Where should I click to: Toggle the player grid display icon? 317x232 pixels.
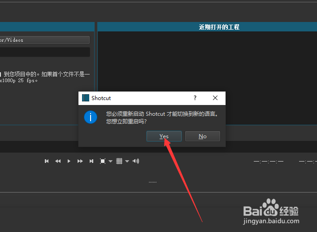click(x=119, y=161)
